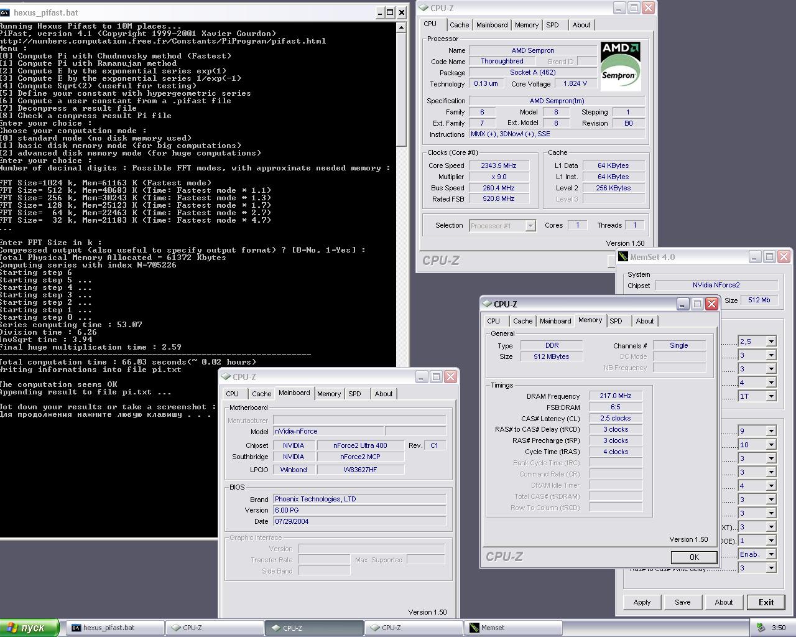
Task: Switch to SPD tab in CPU-Z Memory window
Action: [x=616, y=321]
